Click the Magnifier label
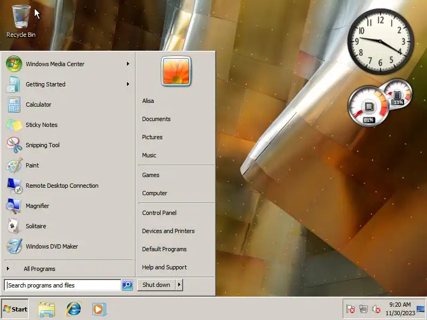Viewport: 427px width, 320px height. tap(37, 206)
